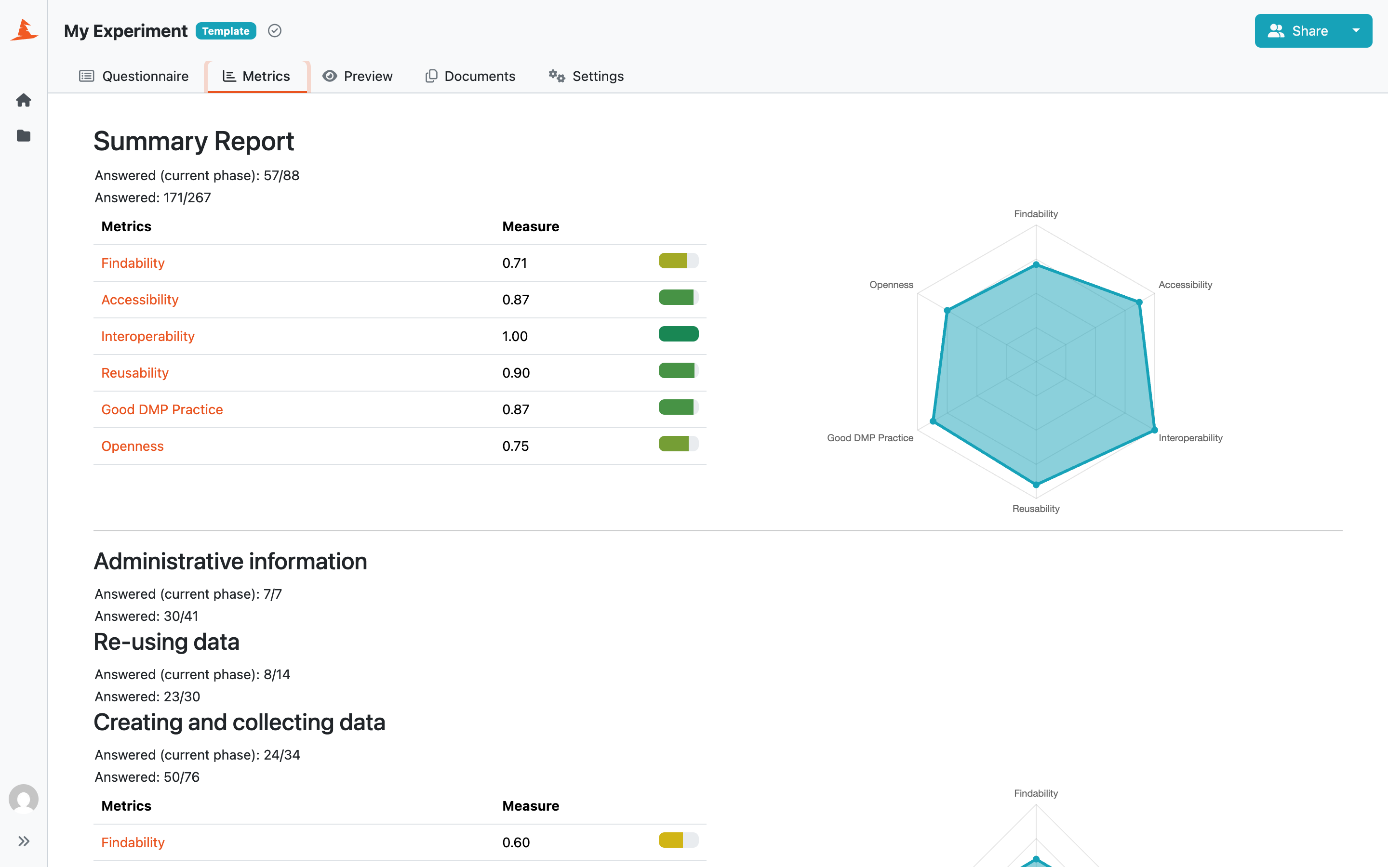
Task: Click the Interoperability label on radar chart
Action: pos(1190,438)
